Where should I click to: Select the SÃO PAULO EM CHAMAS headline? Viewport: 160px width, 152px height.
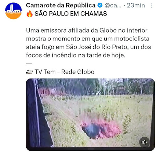click(71, 14)
